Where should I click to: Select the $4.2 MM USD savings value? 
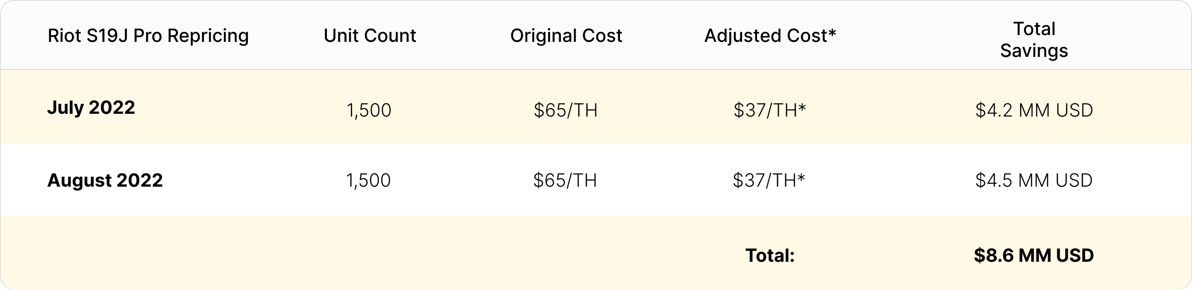tap(1034, 110)
